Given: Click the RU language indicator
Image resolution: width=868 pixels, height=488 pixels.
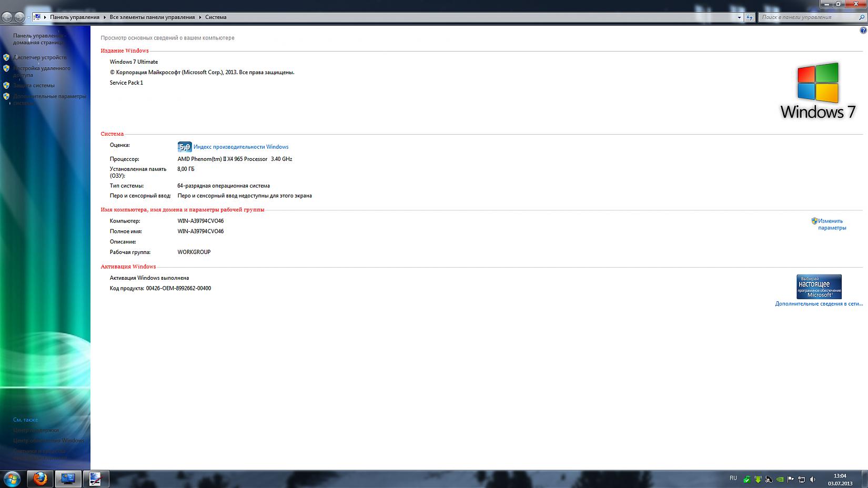Looking at the screenshot, I should point(733,478).
